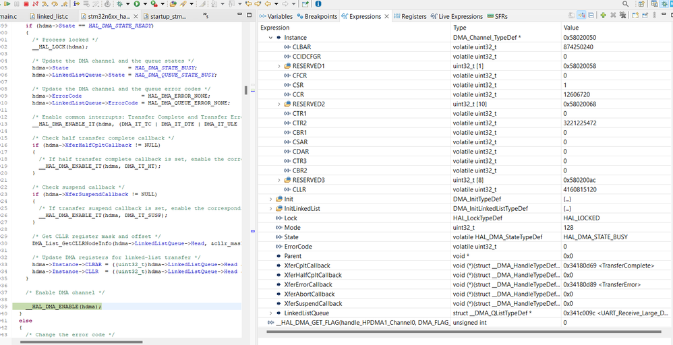Open the Run configurations dropdown arrow
The height and width of the screenshot is (345, 673).
(146, 4)
